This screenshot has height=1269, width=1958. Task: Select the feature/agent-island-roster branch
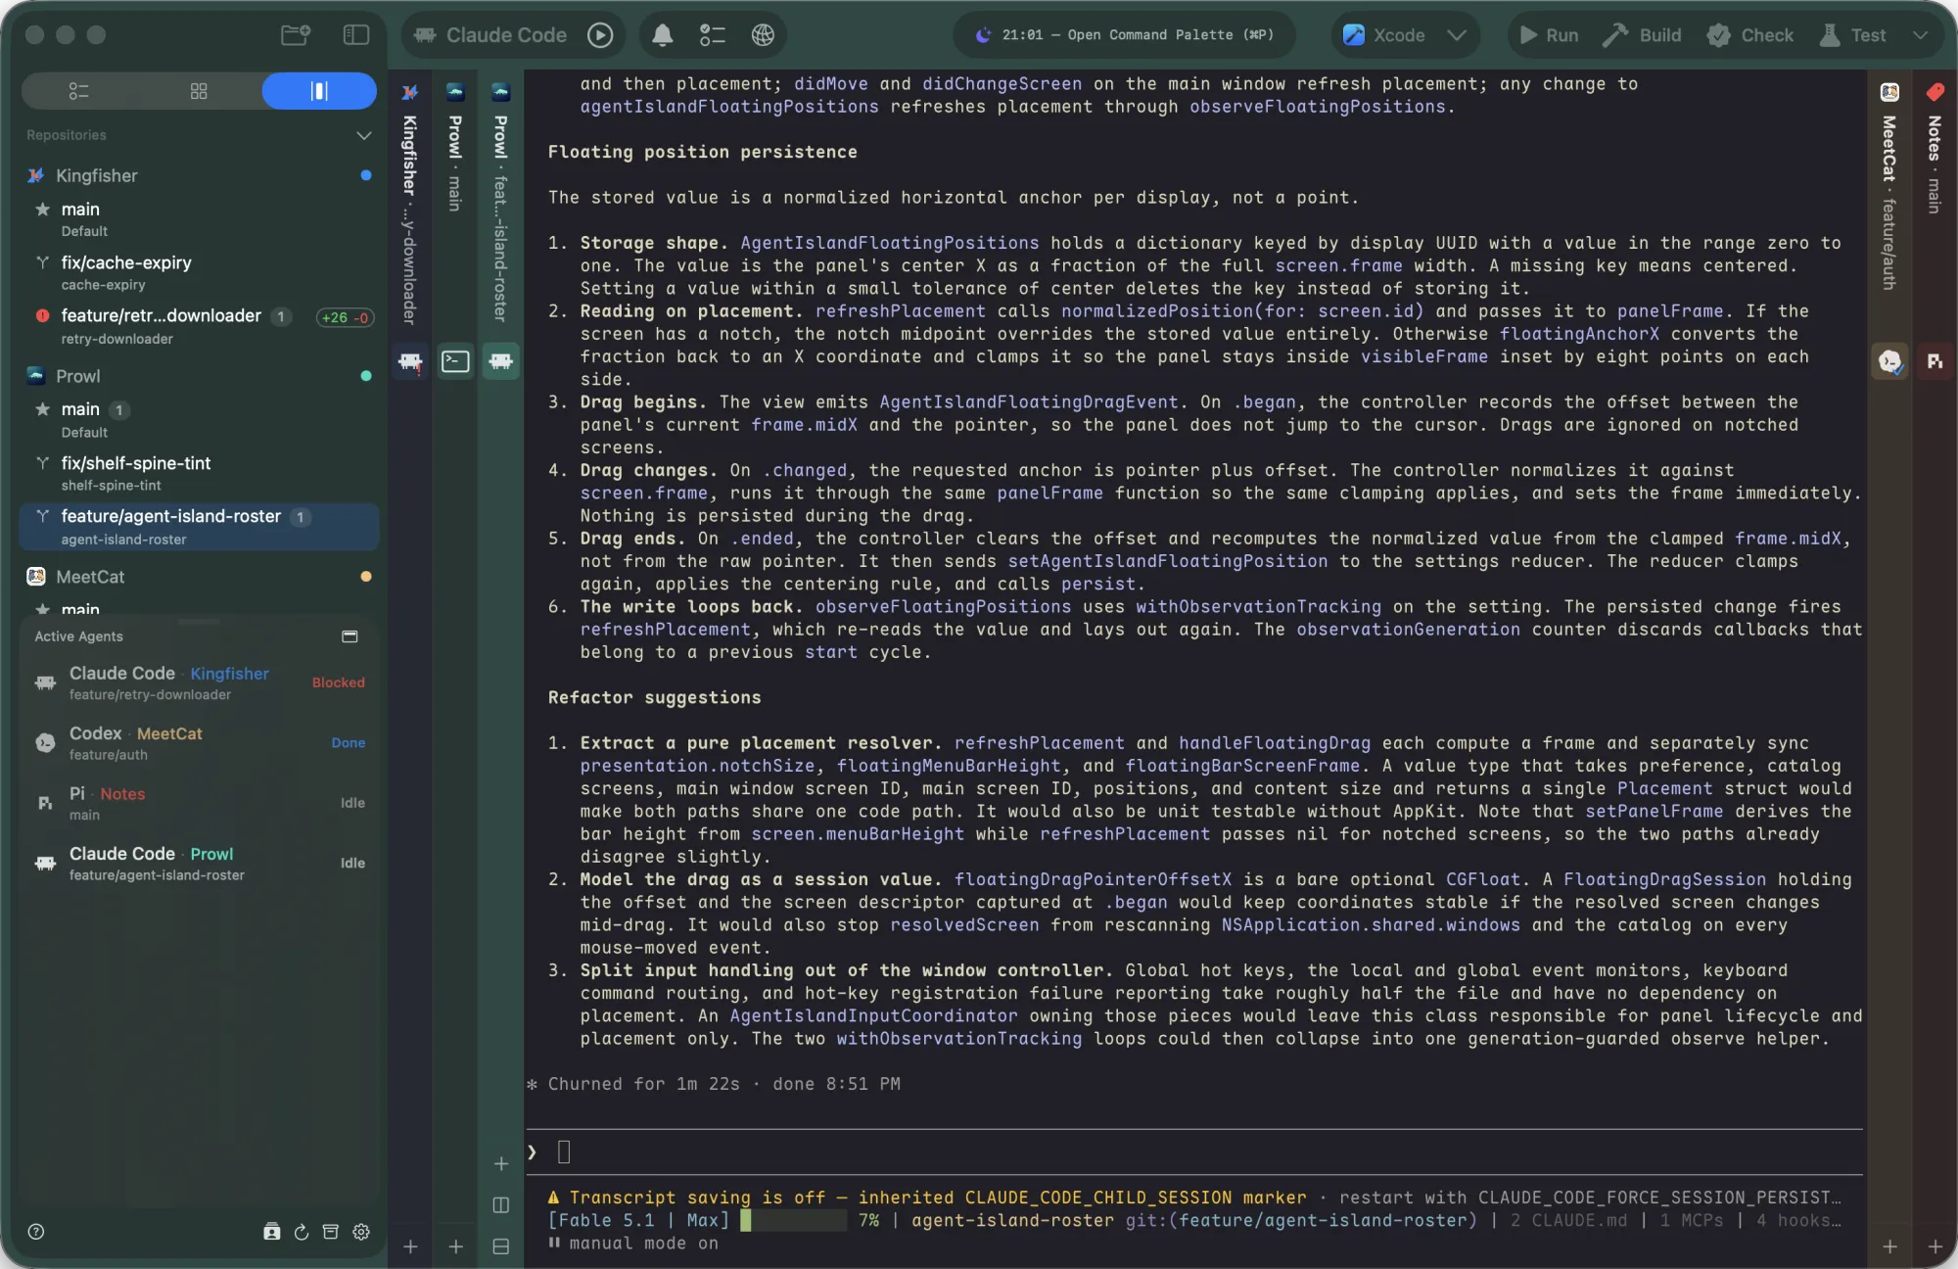(x=199, y=527)
